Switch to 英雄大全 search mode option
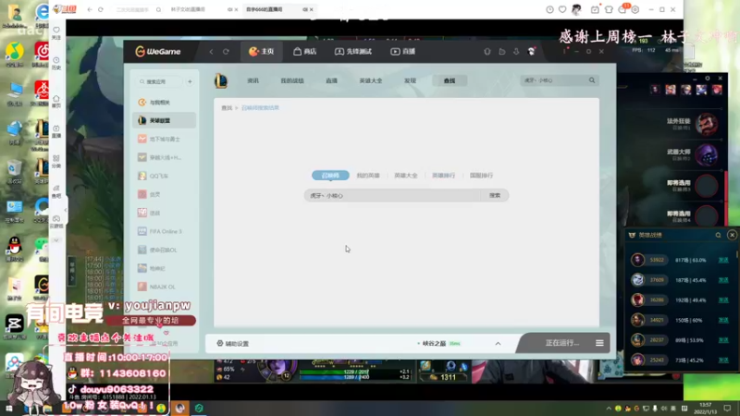The height and width of the screenshot is (416, 740). click(406, 175)
